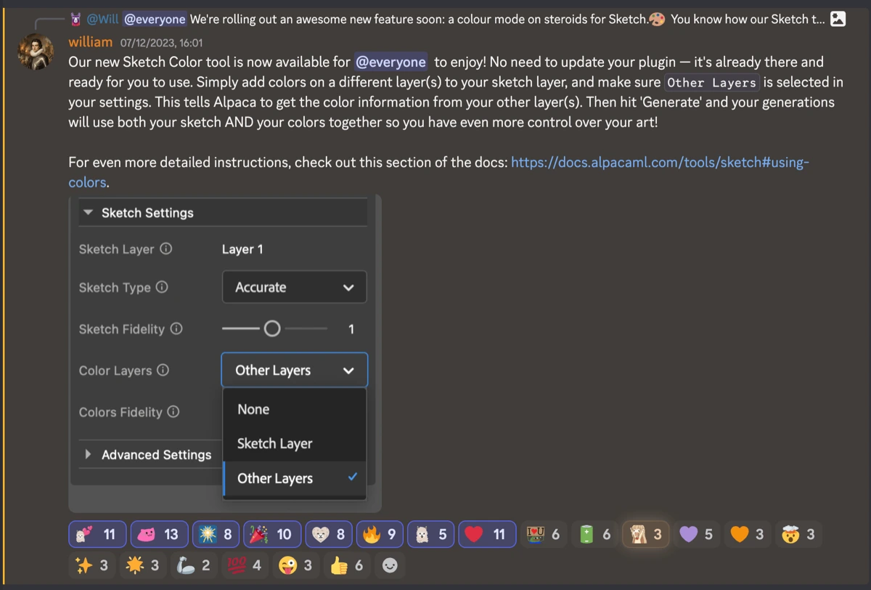Click the flexed bicep reaction
This screenshot has width=871, height=590.
click(x=194, y=565)
